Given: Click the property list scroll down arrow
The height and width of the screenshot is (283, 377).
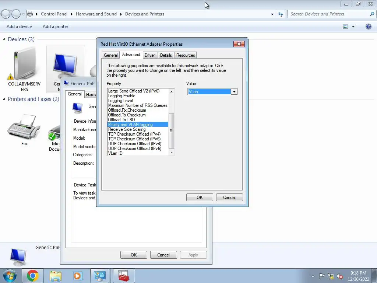Looking at the screenshot, I should click(x=172, y=152).
